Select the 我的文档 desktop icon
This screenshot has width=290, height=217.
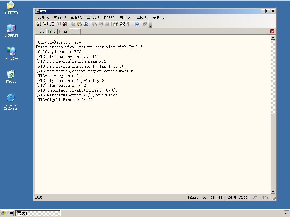[11, 8]
